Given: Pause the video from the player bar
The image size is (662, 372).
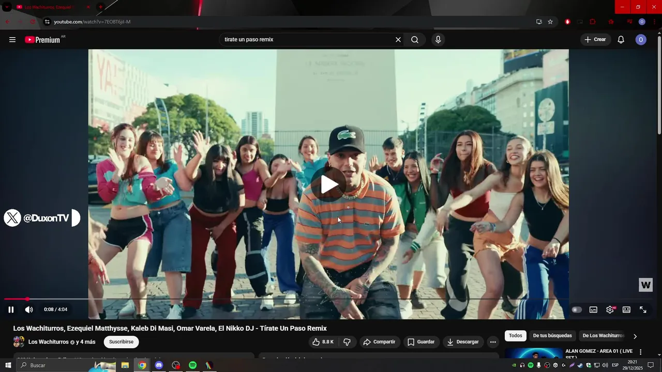Looking at the screenshot, I should [x=11, y=309].
